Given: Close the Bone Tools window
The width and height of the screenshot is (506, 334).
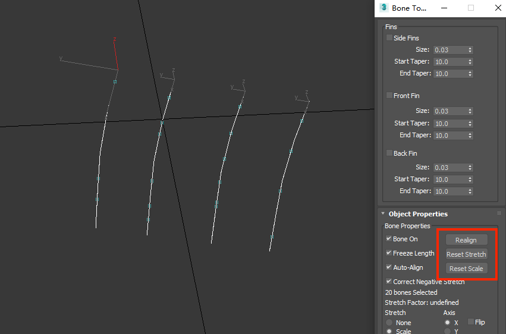Looking at the screenshot, I should pos(498,8).
